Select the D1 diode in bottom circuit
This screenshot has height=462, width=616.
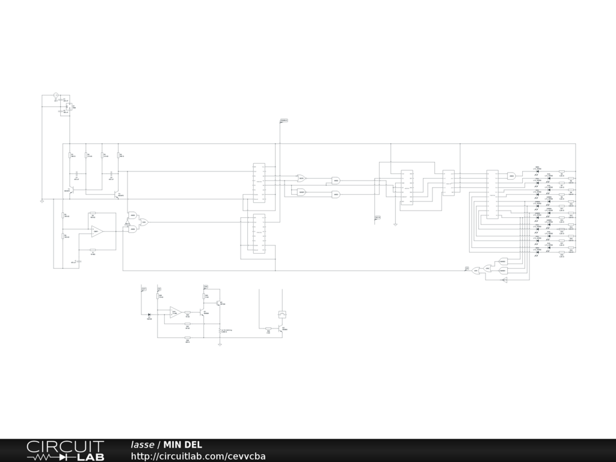[x=149, y=315]
